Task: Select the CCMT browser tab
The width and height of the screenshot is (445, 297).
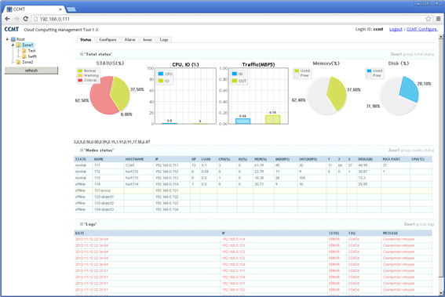Action: coord(34,9)
